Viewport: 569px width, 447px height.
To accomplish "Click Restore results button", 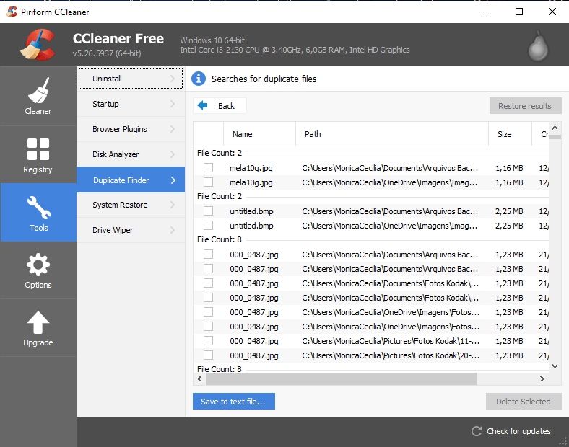I will click(525, 106).
